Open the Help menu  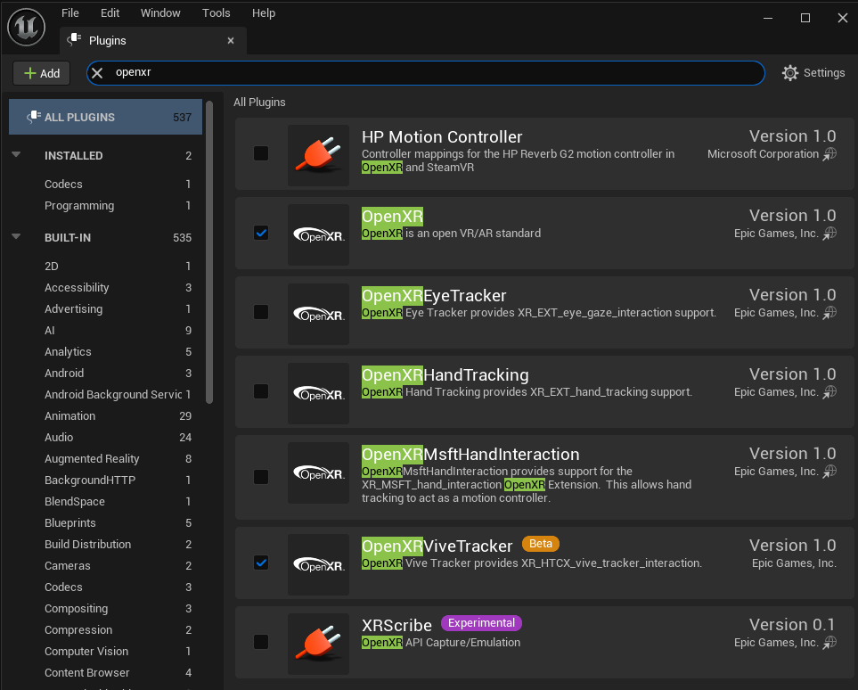(264, 13)
